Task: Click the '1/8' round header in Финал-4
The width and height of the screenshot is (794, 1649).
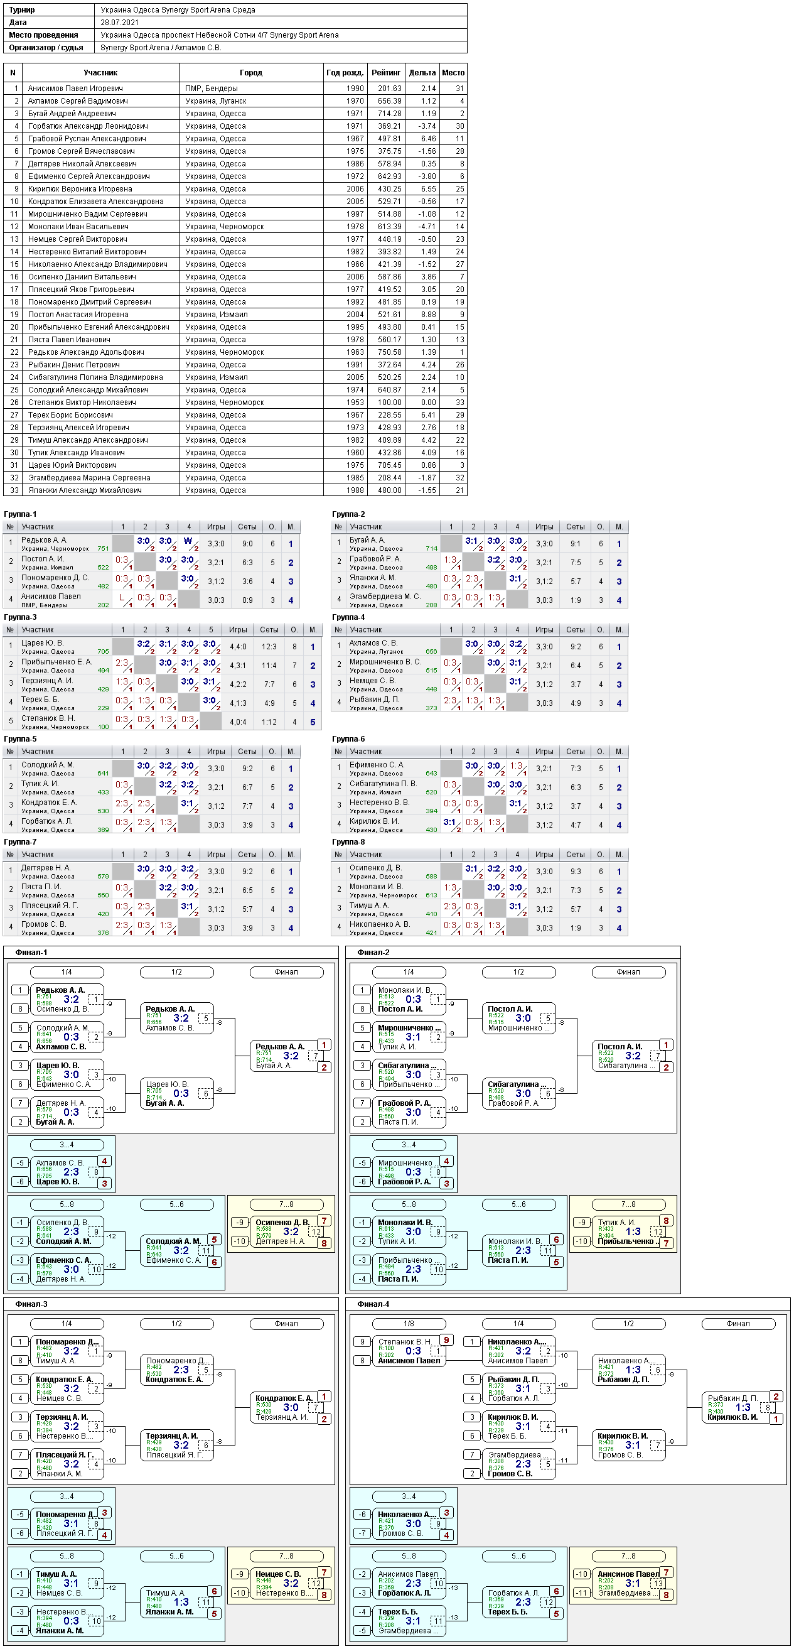Action: point(409,1323)
